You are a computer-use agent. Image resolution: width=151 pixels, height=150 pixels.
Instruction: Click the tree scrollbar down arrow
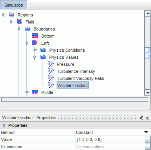tap(147, 93)
